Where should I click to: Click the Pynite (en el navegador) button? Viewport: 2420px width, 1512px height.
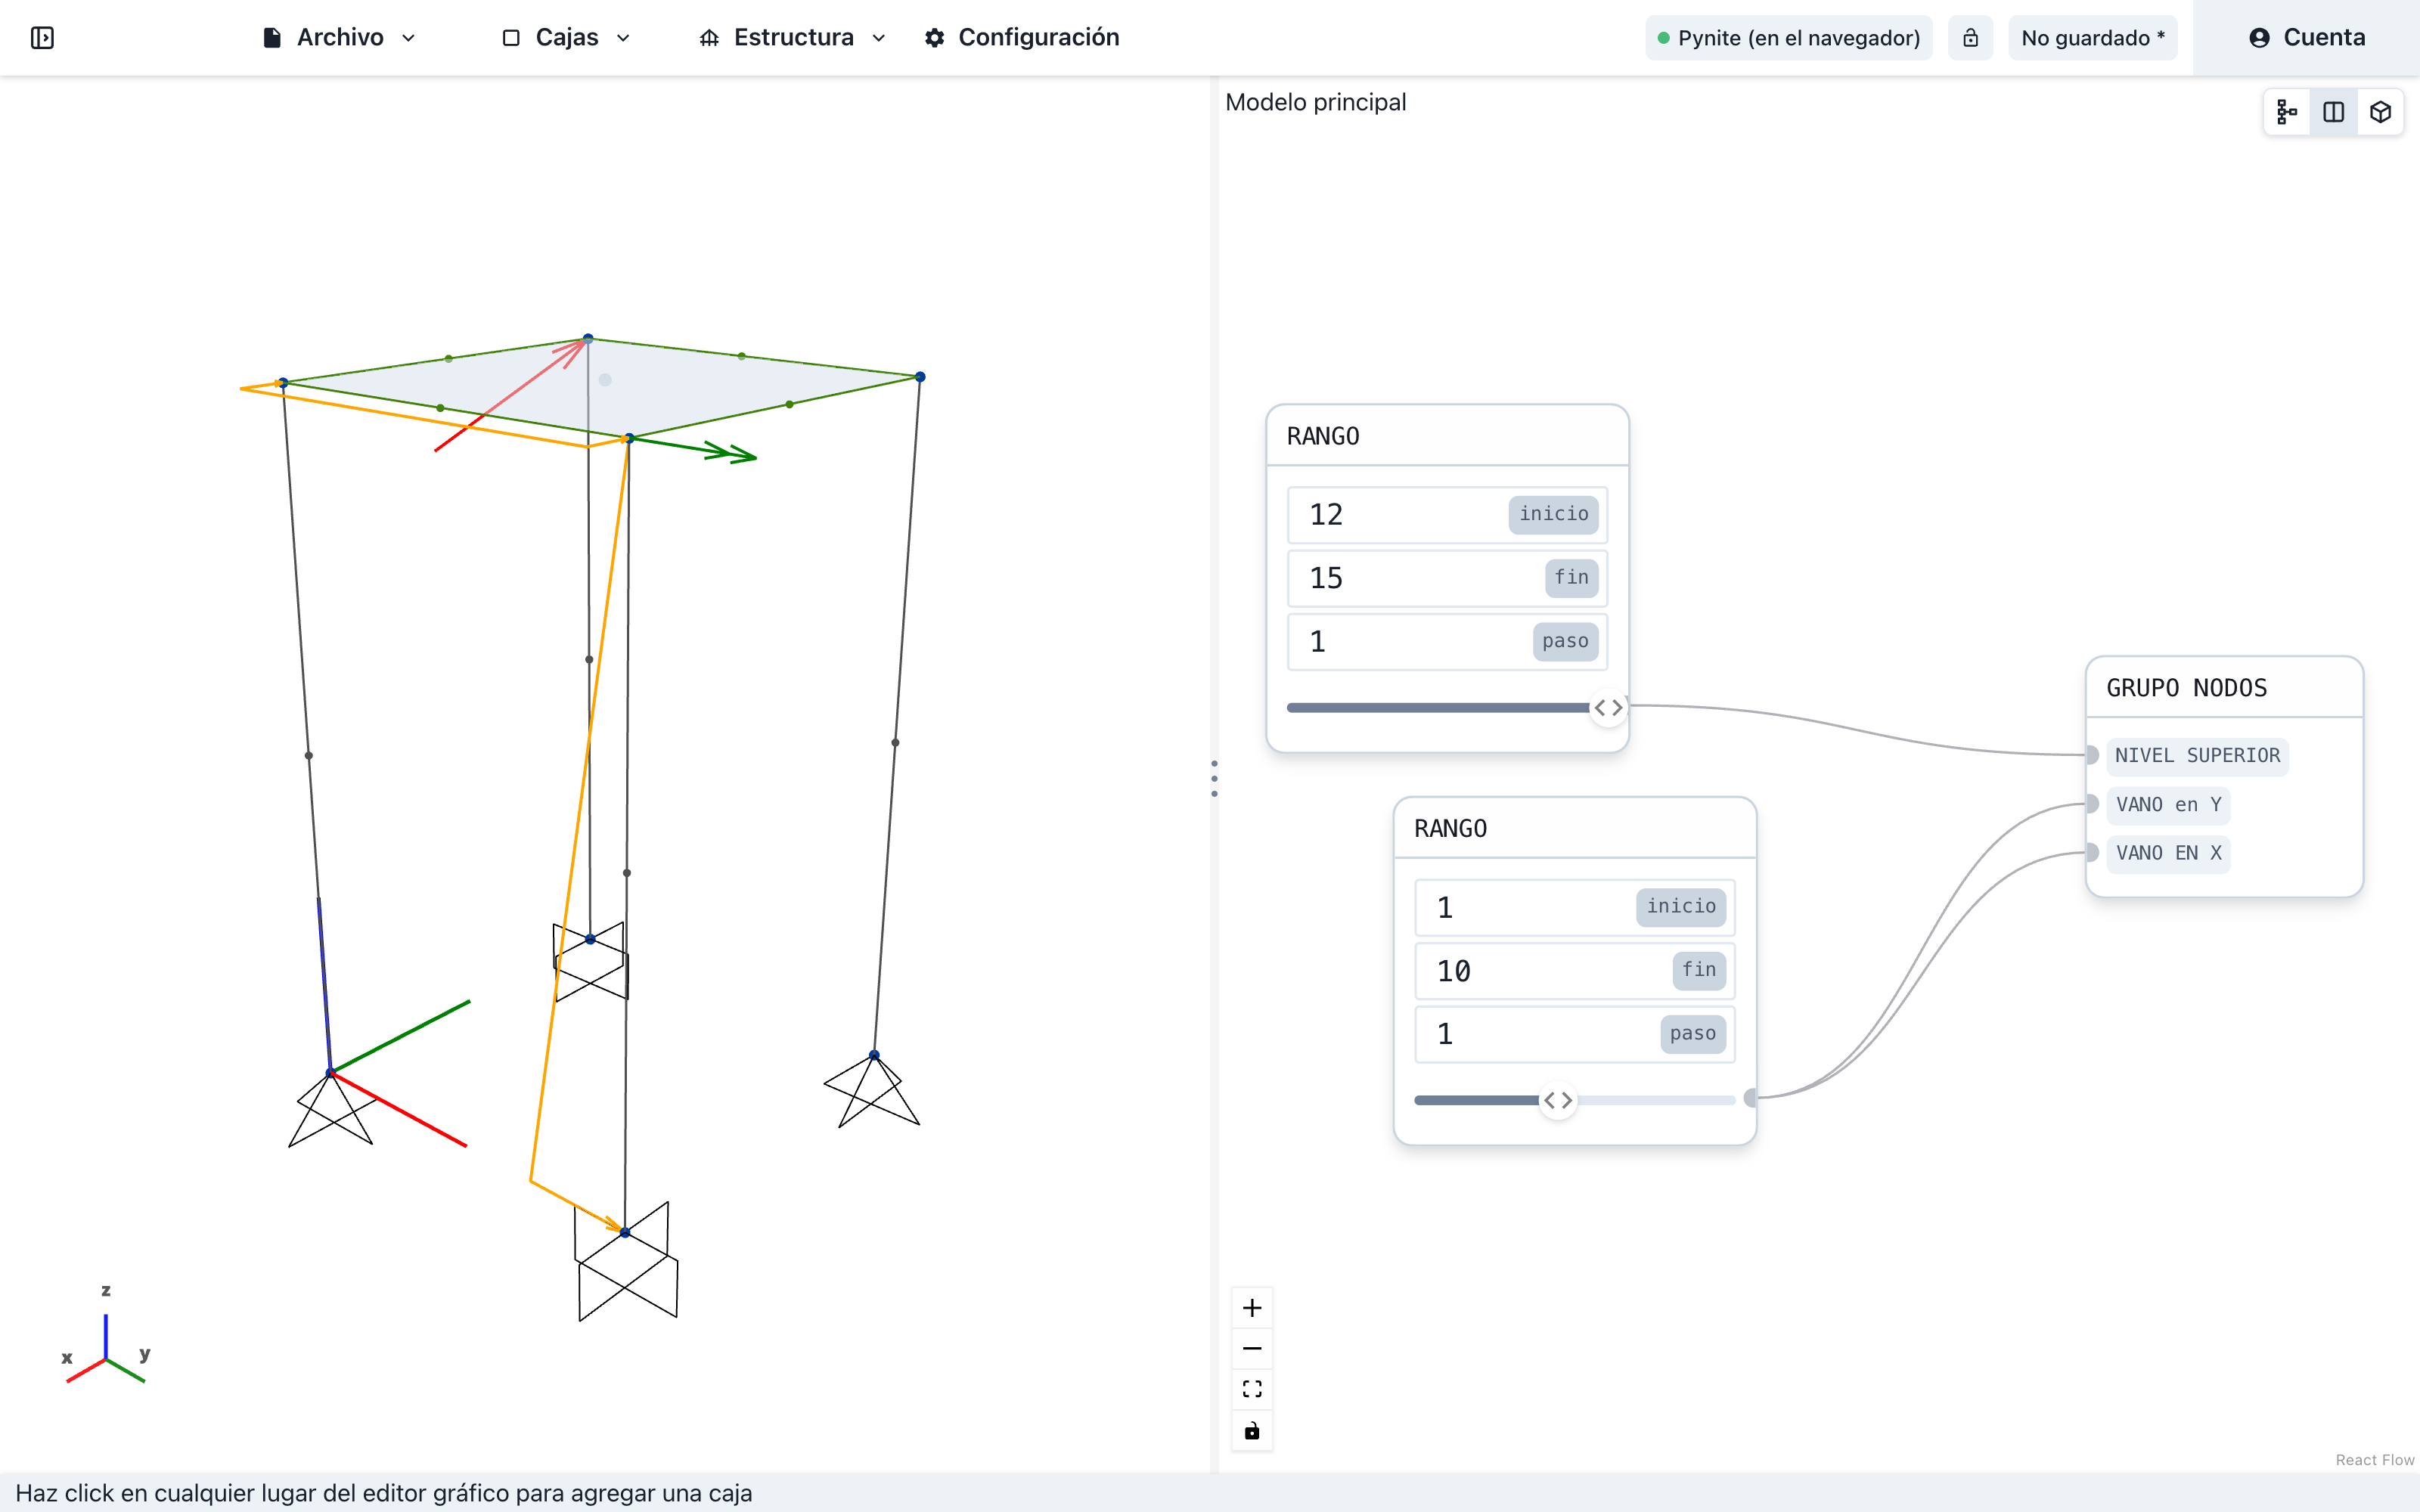tap(1789, 38)
